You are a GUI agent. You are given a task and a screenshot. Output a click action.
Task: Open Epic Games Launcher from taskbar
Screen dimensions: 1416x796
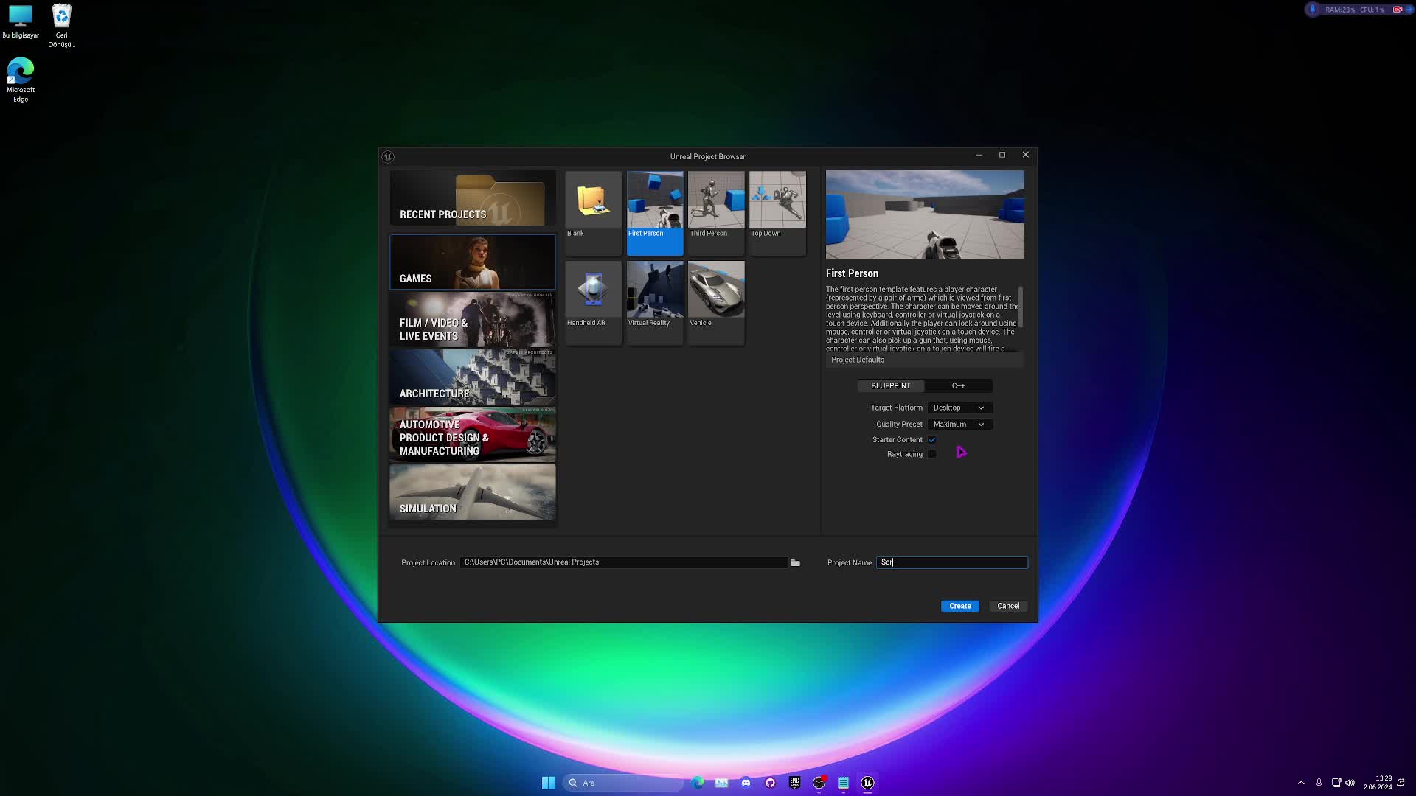[794, 783]
